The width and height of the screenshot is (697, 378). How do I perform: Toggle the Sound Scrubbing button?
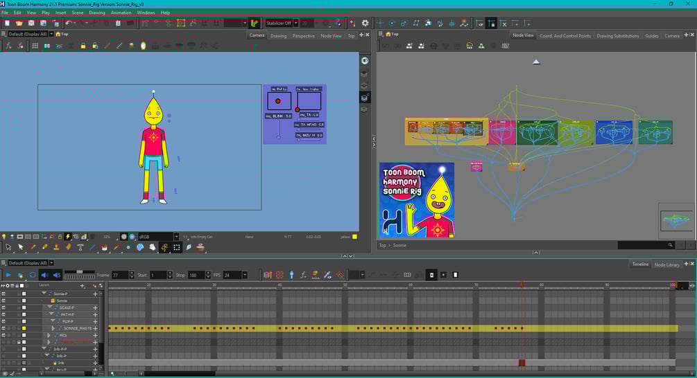pyautogui.click(x=56, y=275)
